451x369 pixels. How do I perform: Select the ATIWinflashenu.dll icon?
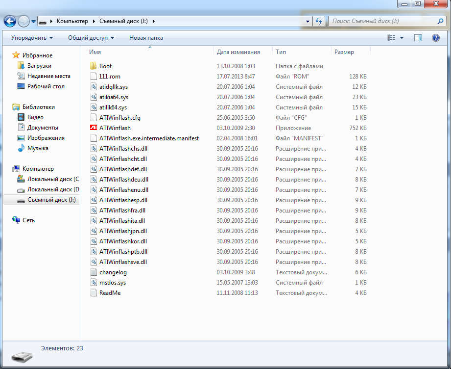(94, 190)
